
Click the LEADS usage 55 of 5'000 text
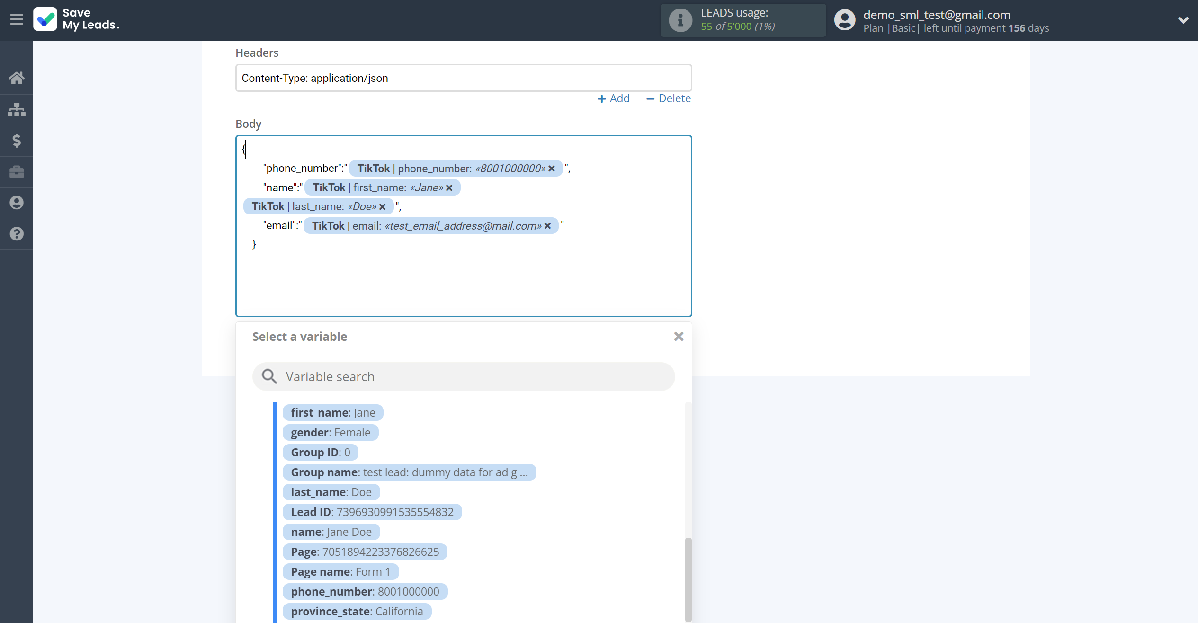[x=738, y=27]
